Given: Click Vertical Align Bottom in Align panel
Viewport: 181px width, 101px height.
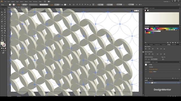Looking at the screenshot, I should click(164, 49).
